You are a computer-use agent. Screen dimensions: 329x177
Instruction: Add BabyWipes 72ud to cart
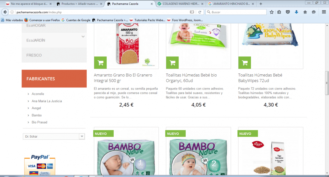pos(244,63)
